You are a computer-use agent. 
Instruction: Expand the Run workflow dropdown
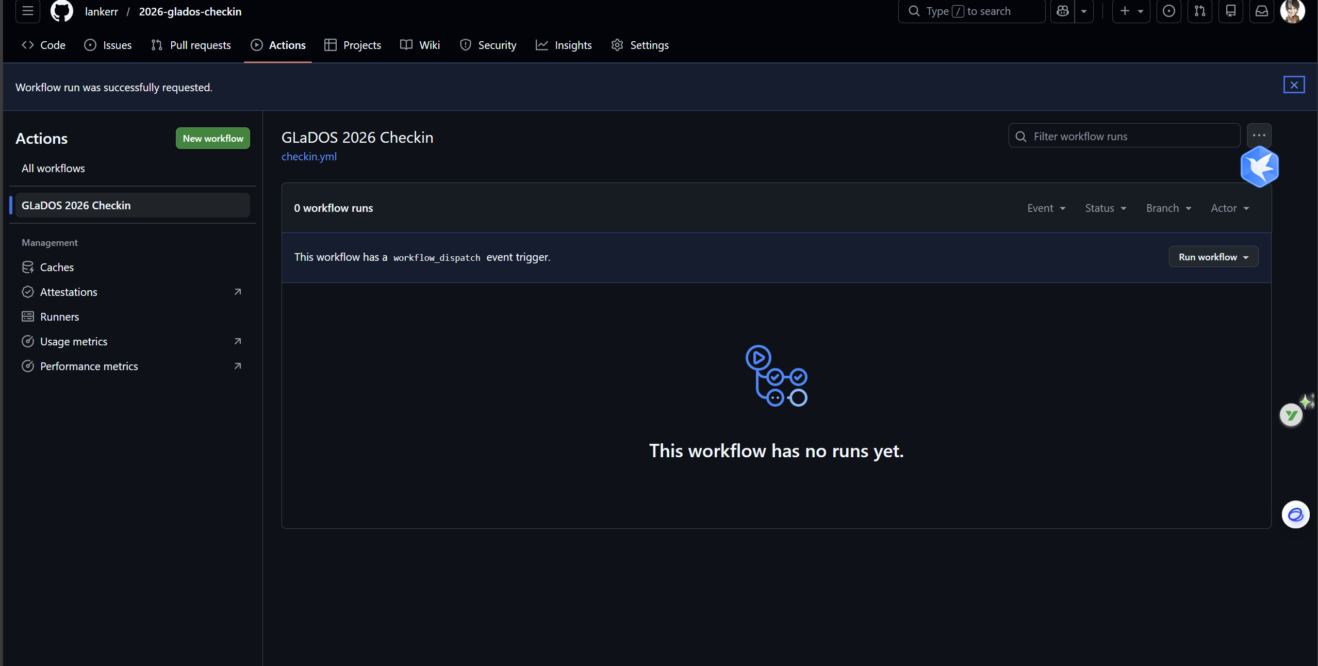click(1213, 257)
